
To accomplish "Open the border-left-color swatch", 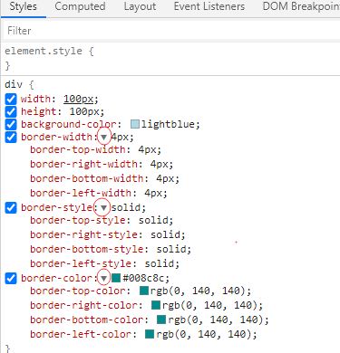I will click(150, 334).
